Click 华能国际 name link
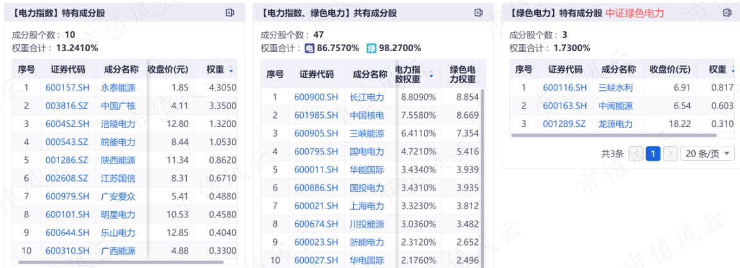 click(x=367, y=169)
